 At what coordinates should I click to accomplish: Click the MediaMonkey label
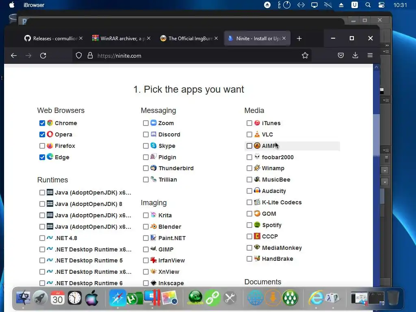pyautogui.click(x=282, y=248)
